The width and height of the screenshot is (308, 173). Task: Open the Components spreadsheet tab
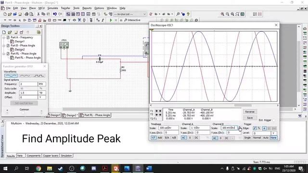[x=34, y=156]
